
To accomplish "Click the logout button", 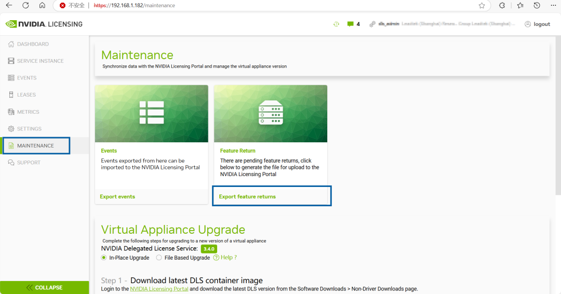I will click(538, 24).
